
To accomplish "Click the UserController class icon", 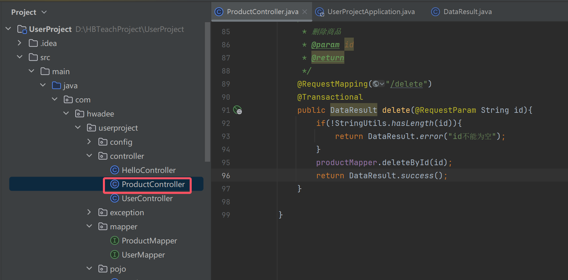I will pos(115,198).
